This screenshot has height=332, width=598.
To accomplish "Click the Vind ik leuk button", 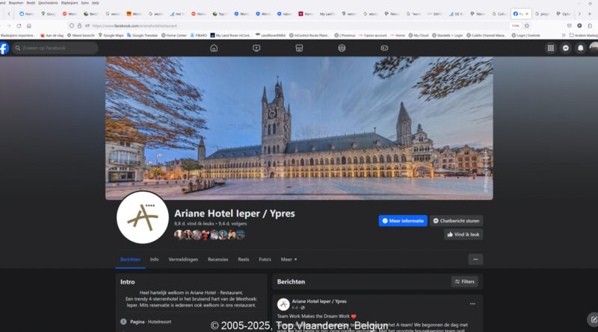I will [463, 234].
